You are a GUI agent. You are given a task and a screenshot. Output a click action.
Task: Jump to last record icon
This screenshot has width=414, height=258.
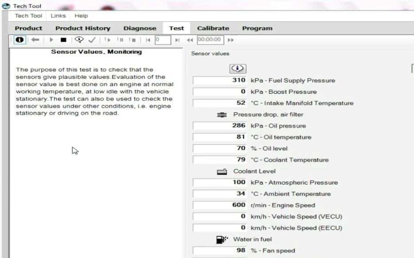[x=177, y=40]
